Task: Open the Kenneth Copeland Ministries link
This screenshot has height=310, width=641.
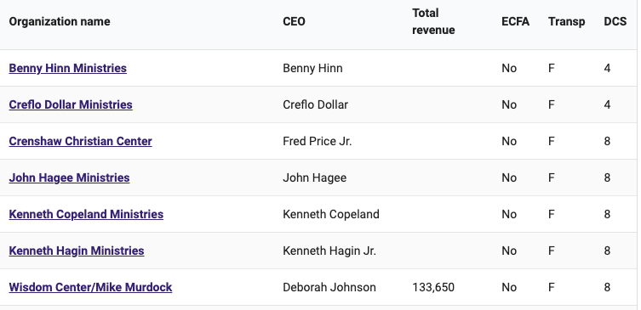Action: [86, 214]
